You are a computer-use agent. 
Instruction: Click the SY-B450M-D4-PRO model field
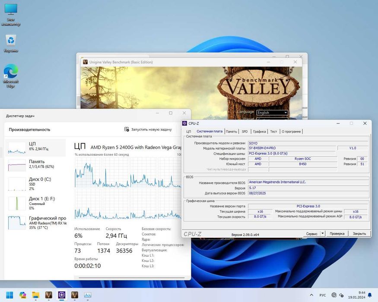click(x=292, y=148)
